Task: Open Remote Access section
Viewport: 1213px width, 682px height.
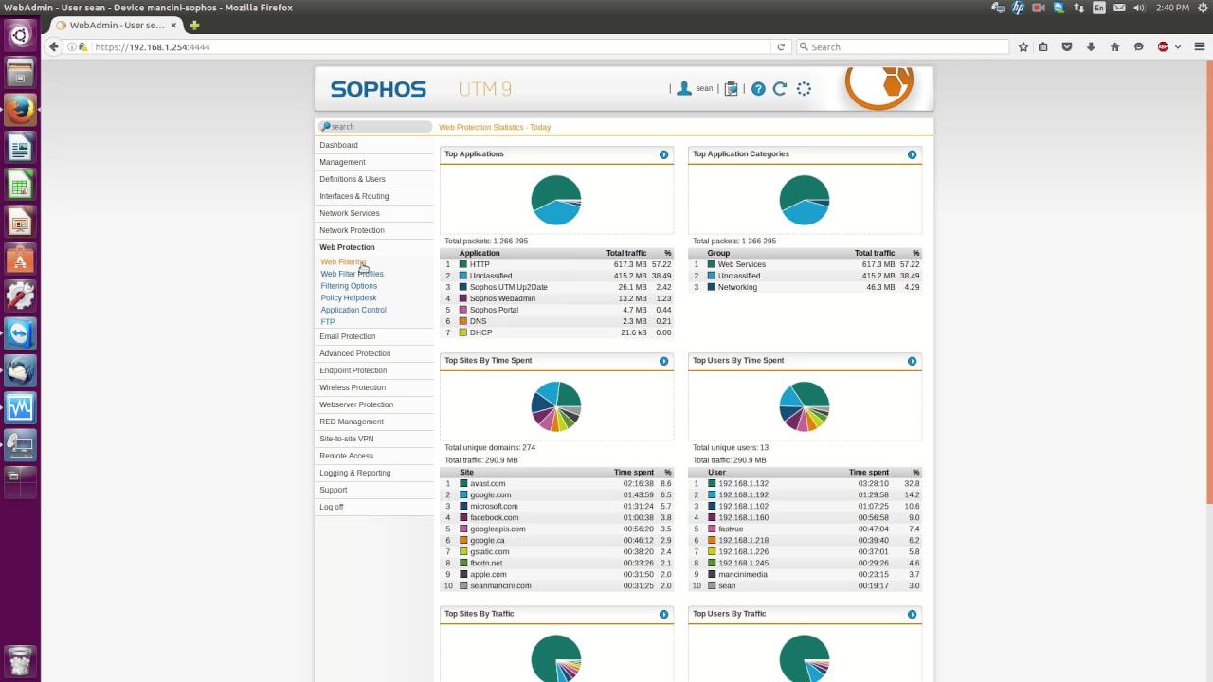Action: tap(374, 456)
